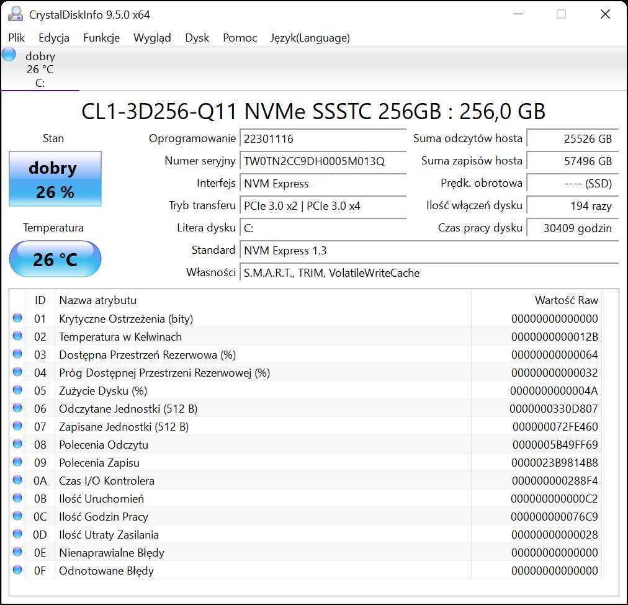The image size is (628, 605).
Task: Click the Oprogramowanie field 22301116
Action: point(323,138)
